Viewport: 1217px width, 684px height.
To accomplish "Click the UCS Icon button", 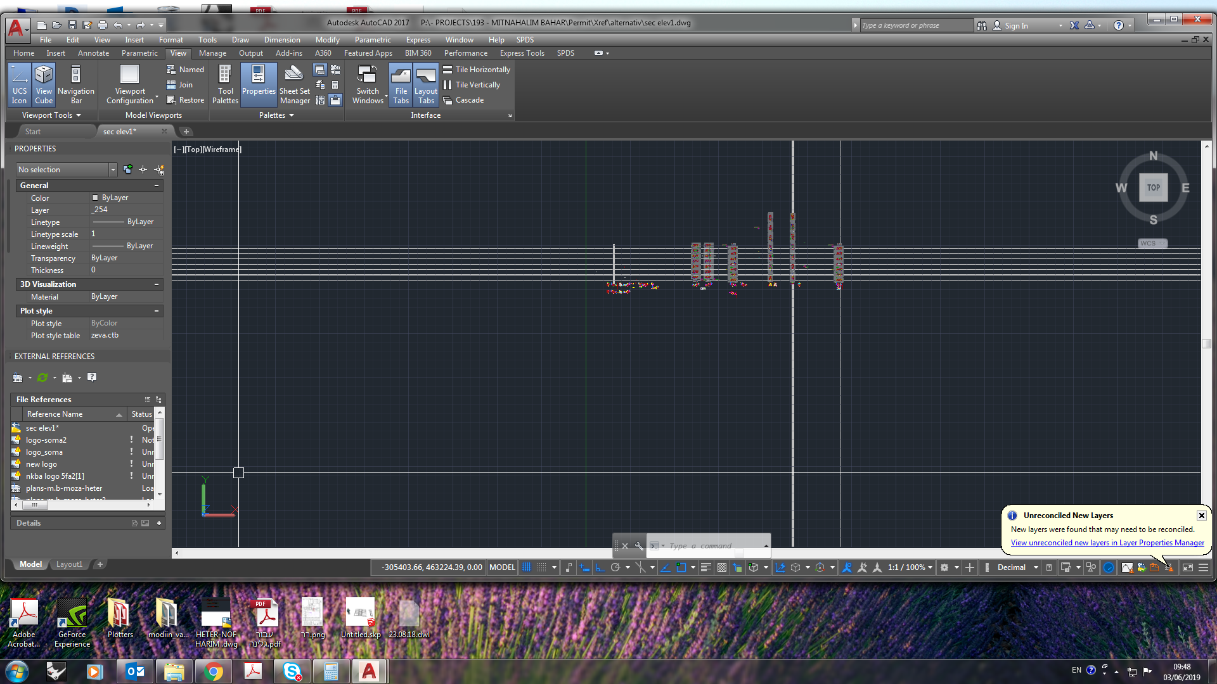I will coord(19,84).
